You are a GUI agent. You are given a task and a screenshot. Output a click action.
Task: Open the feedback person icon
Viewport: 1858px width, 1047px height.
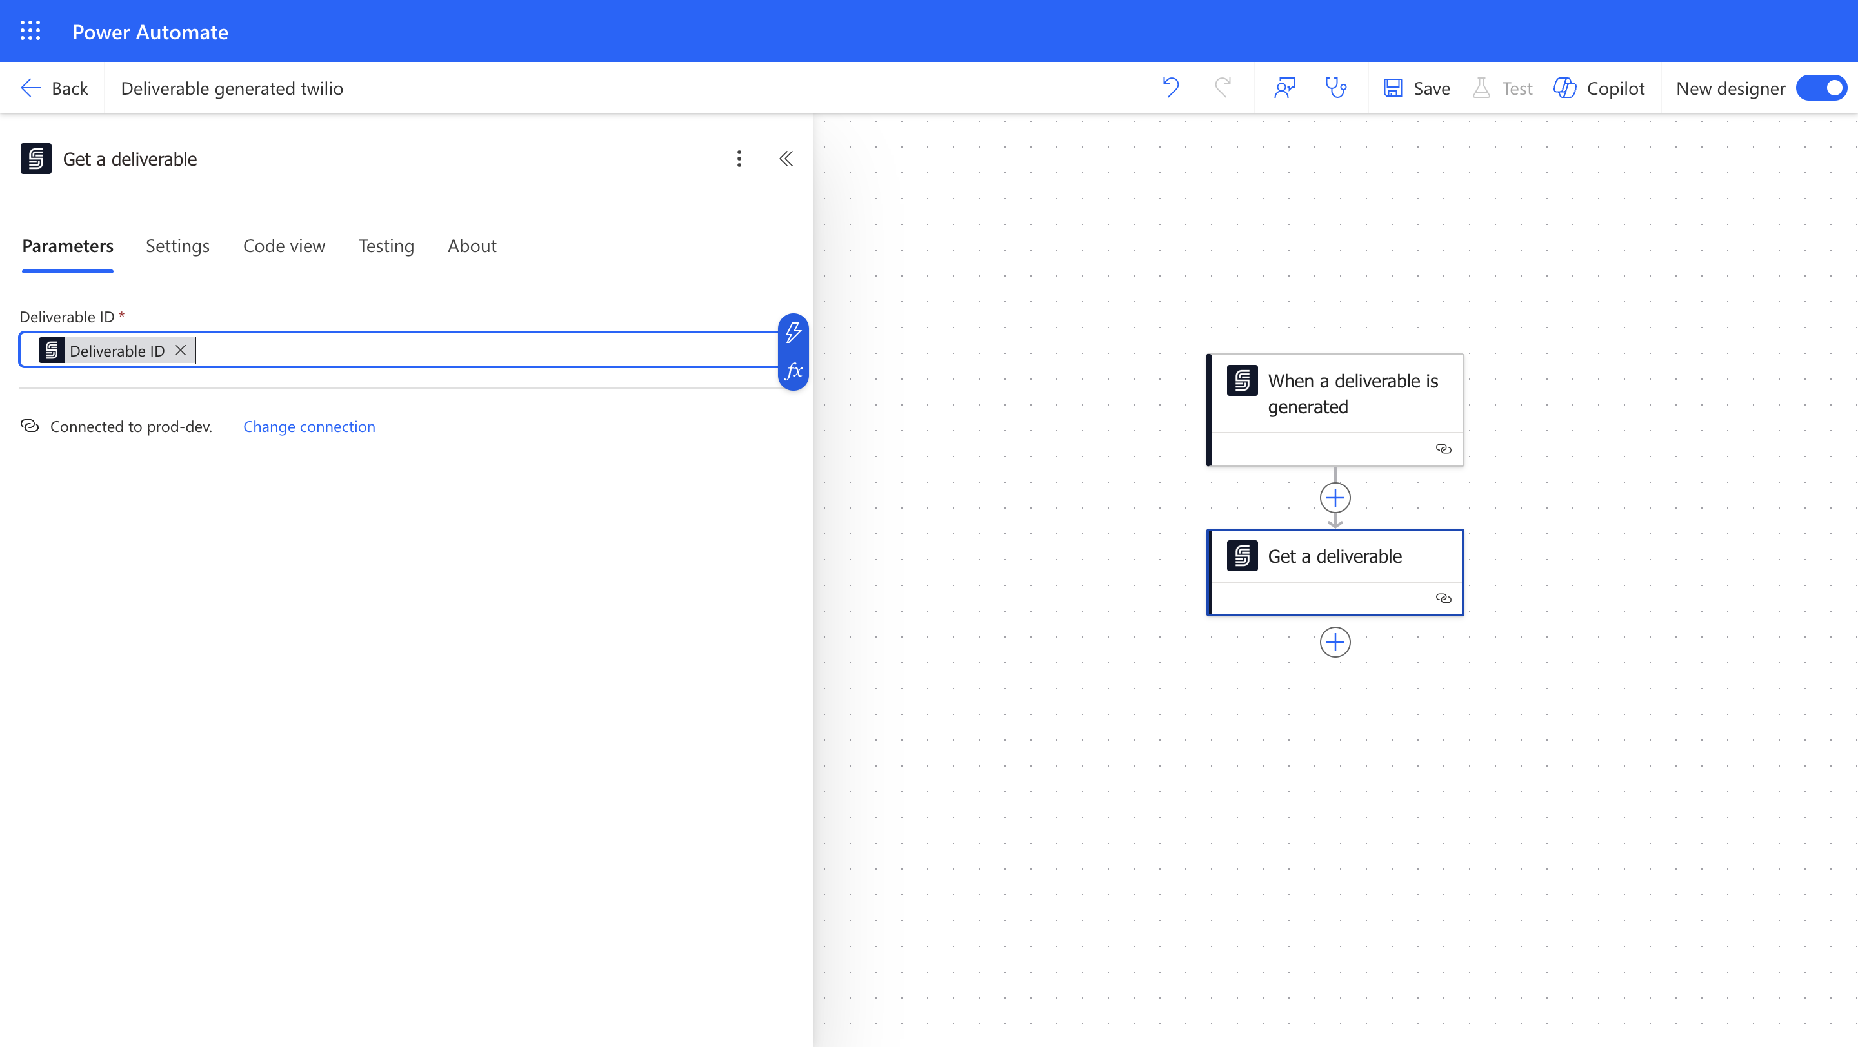click(x=1284, y=88)
